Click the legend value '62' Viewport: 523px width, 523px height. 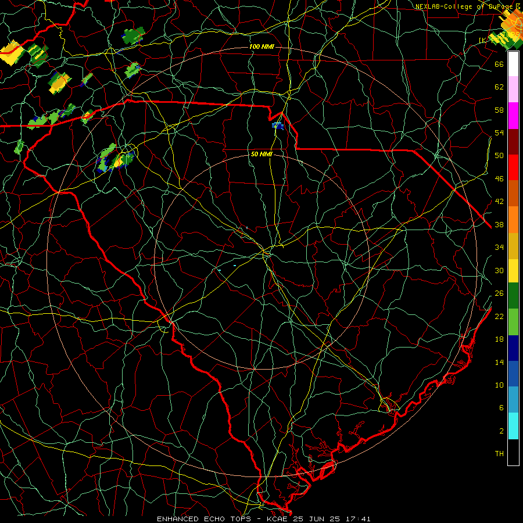pyautogui.click(x=499, y=87)
